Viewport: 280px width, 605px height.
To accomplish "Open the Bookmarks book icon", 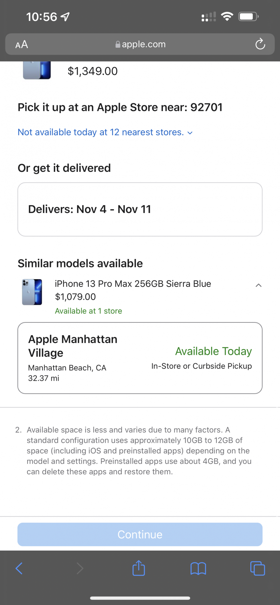I will click(x=198, y=568).
